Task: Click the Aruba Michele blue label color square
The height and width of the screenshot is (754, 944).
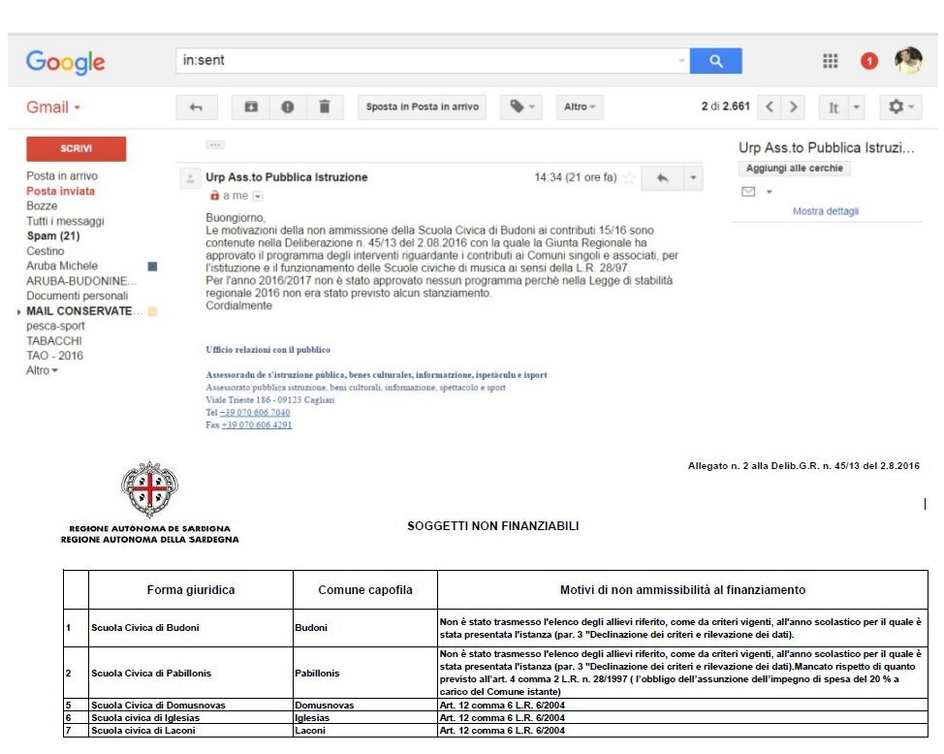Action: [x=152, y=267]
